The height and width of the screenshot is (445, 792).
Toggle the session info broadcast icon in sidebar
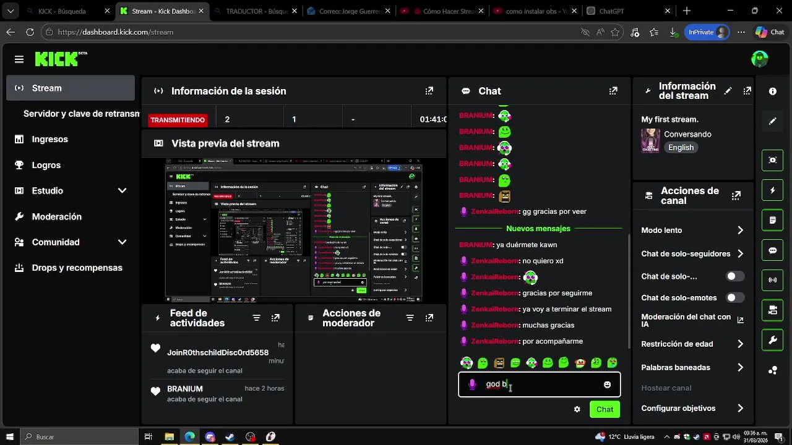coord(773,279)
